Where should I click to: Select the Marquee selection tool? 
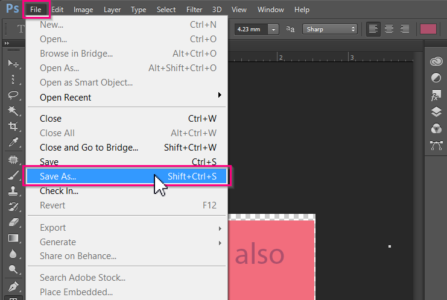click(13, 79)
